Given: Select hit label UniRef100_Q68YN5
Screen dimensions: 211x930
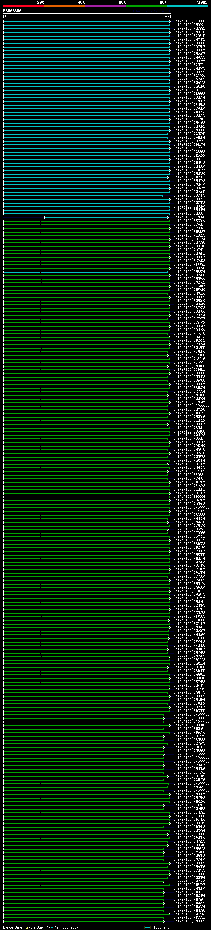Looking at the screenshot, I should click(x=189, y=196).
